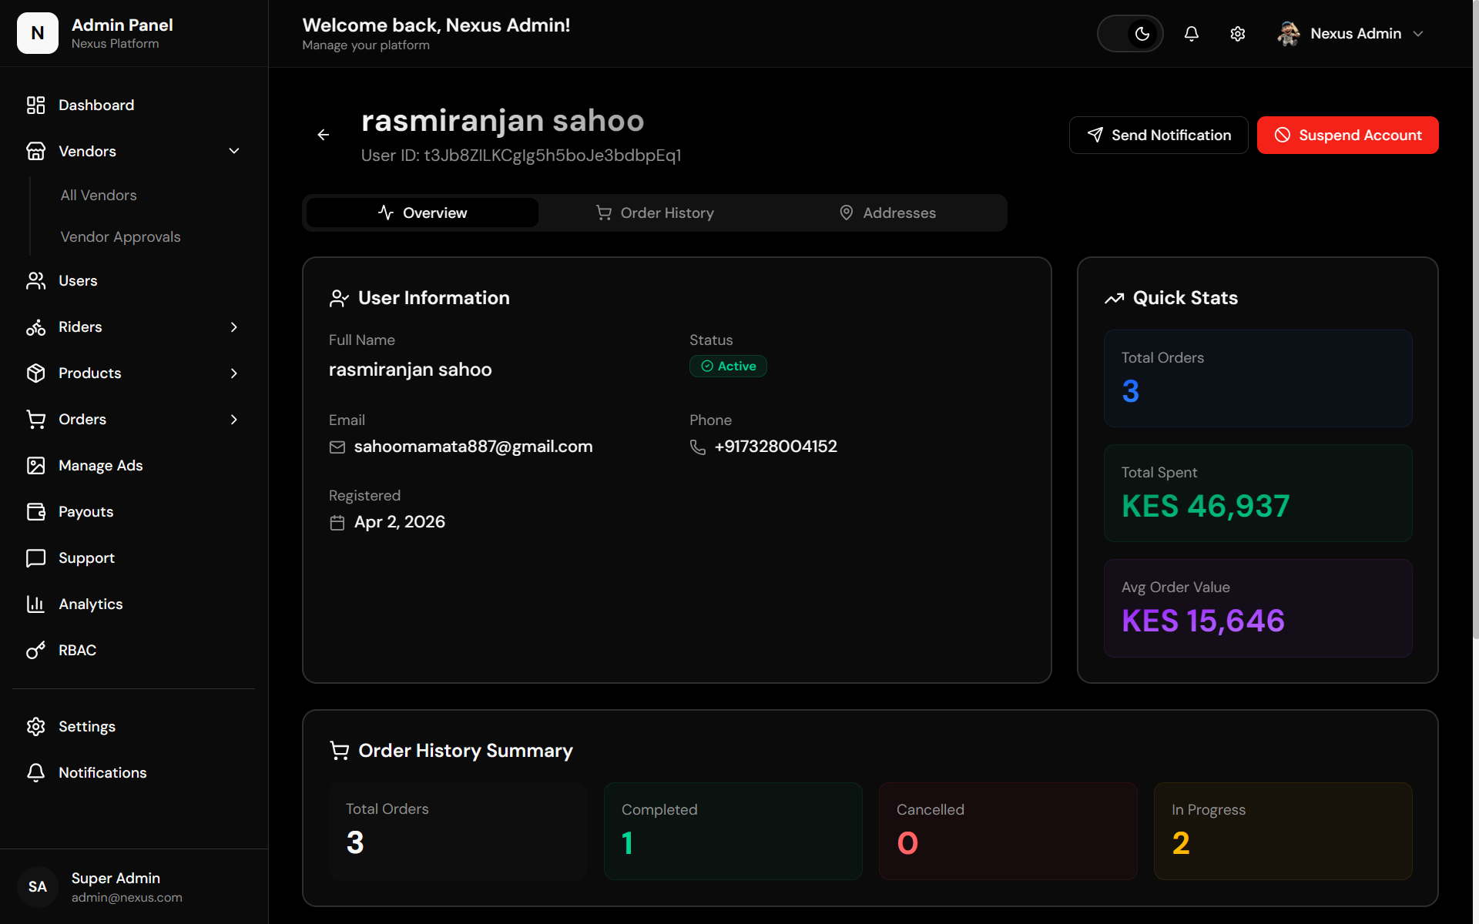Switch to the Addresses tab

click(x=887, y=213)
